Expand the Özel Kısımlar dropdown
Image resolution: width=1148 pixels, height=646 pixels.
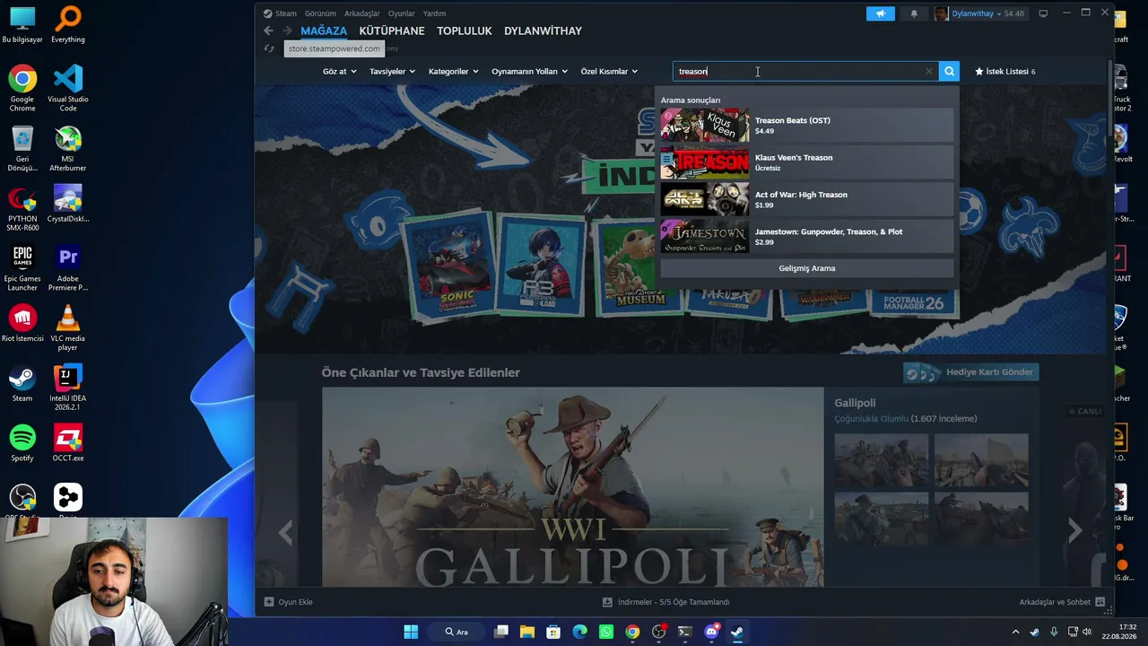click(610, 71)
